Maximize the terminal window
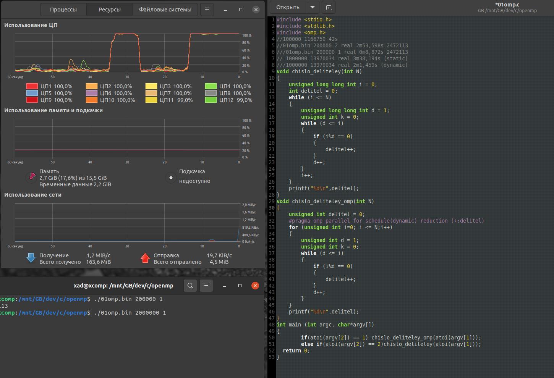 click(x=240, y=286)
